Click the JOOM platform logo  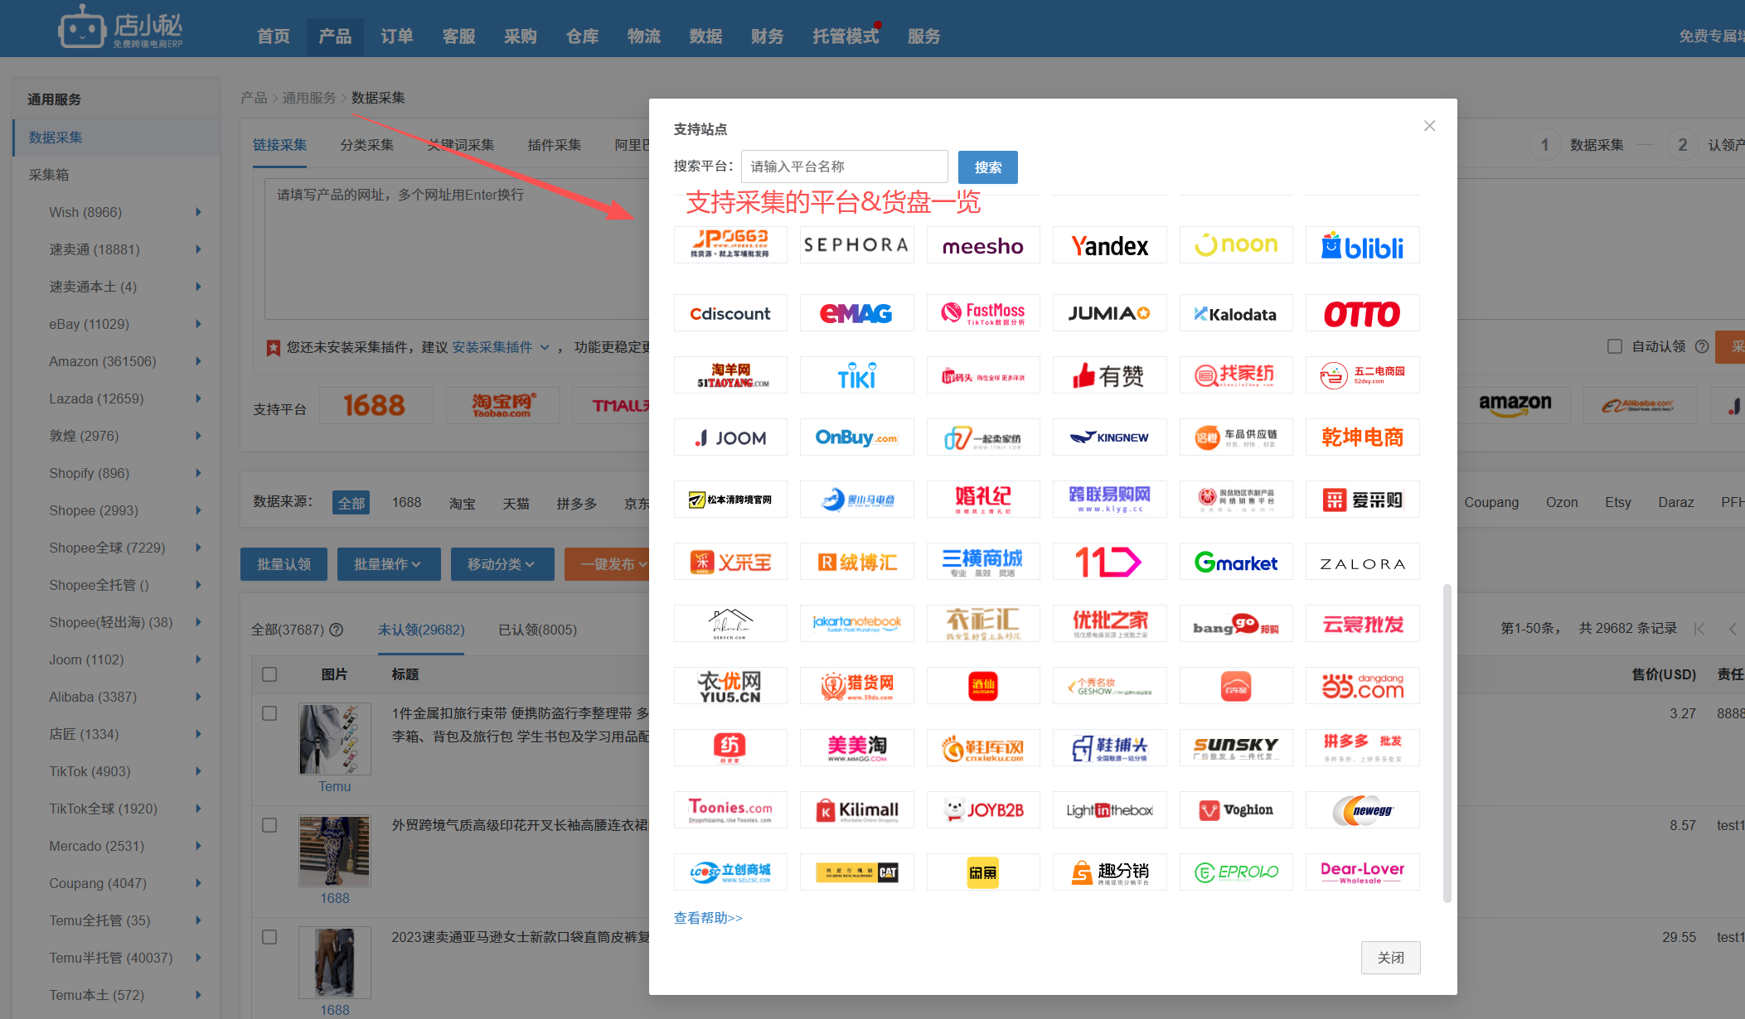(x=730, y=437)
